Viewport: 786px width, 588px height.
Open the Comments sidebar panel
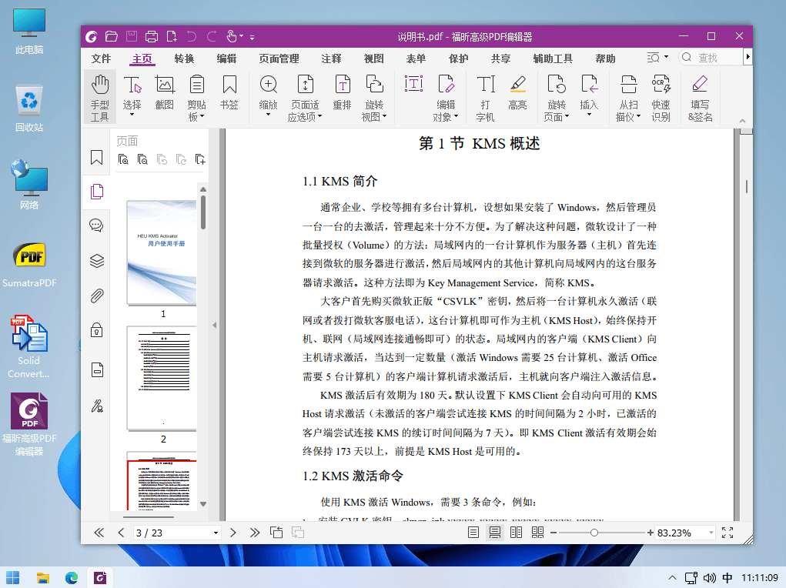click(97, 225)
